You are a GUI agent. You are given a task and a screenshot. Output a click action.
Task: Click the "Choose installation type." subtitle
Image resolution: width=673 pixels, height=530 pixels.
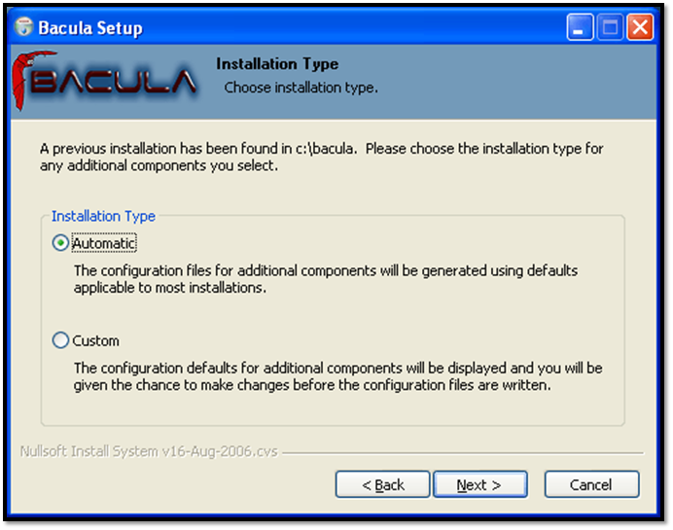point(301,88)
